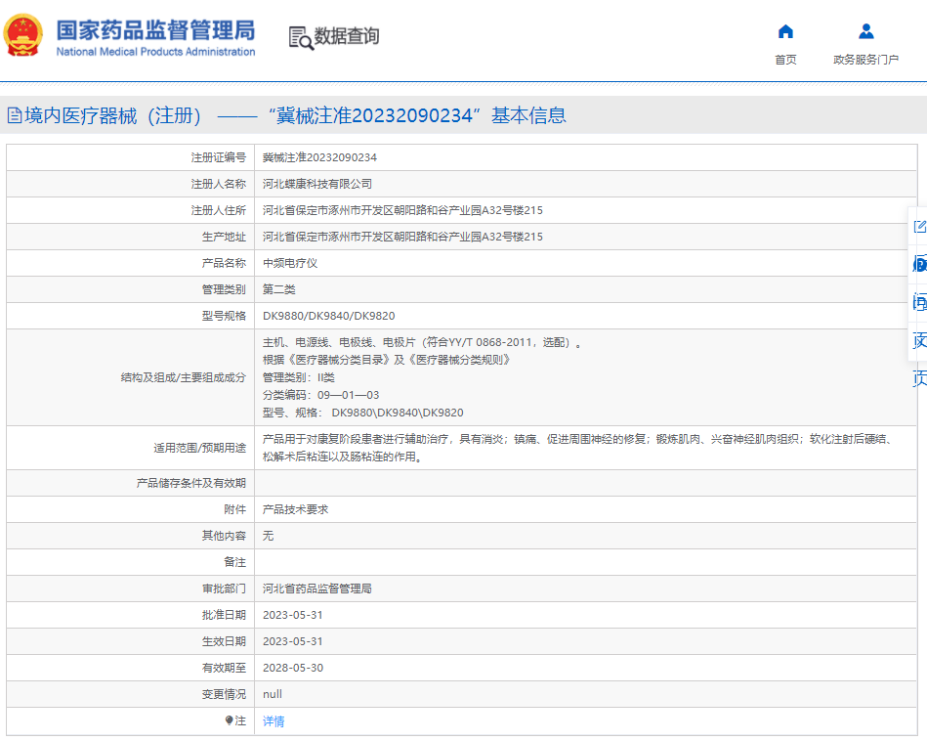Screen dimensions: 927x741
Task: Select date in 生效日期 row
Action: coord(293,641)
